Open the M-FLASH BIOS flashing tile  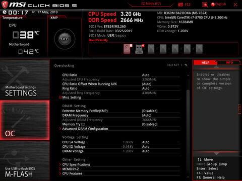25,161
